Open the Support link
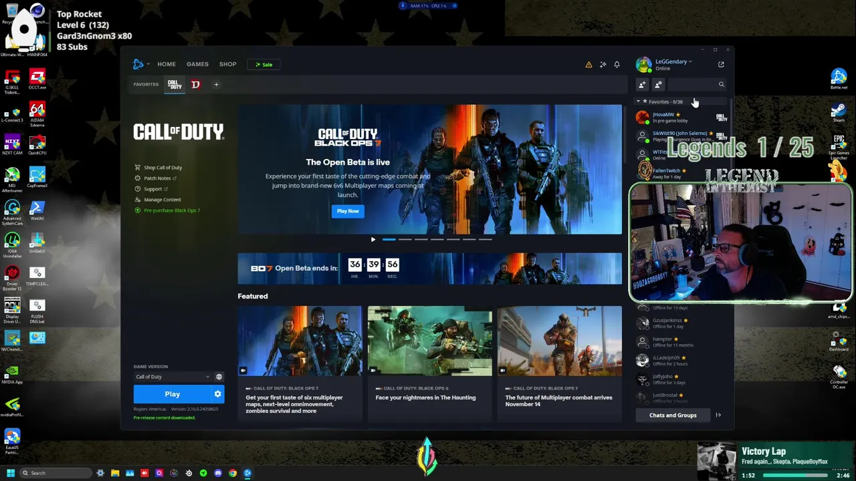This screenshot has height=481, width=856. point(151,189)
